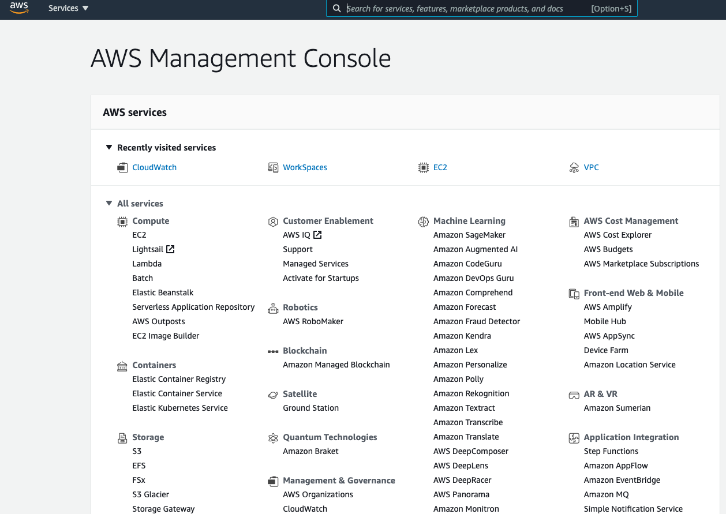Open Amazon SageMaker service
The image size is (726, 514).
click(469, 235)
